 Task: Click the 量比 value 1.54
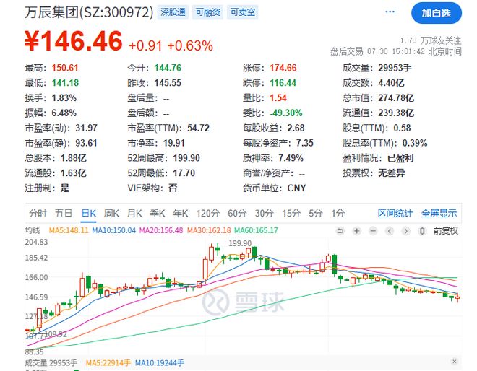pyautogui.click(x=278, y=98)
